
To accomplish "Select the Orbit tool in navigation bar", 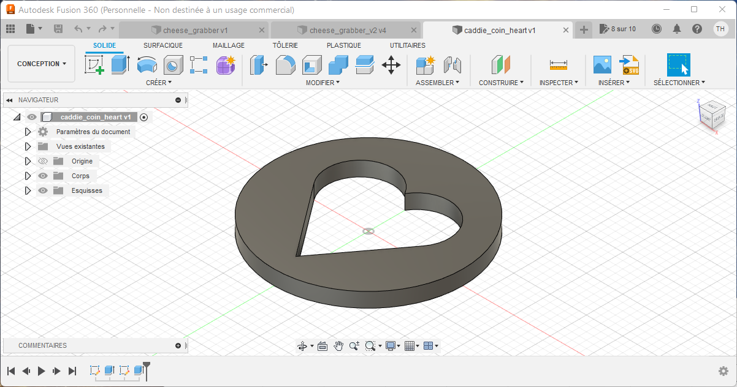I will (302, 346).
